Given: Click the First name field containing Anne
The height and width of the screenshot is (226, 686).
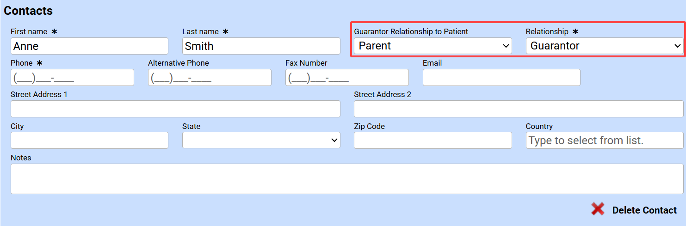Looking at the screenshot, I should [x=89, y=46].
